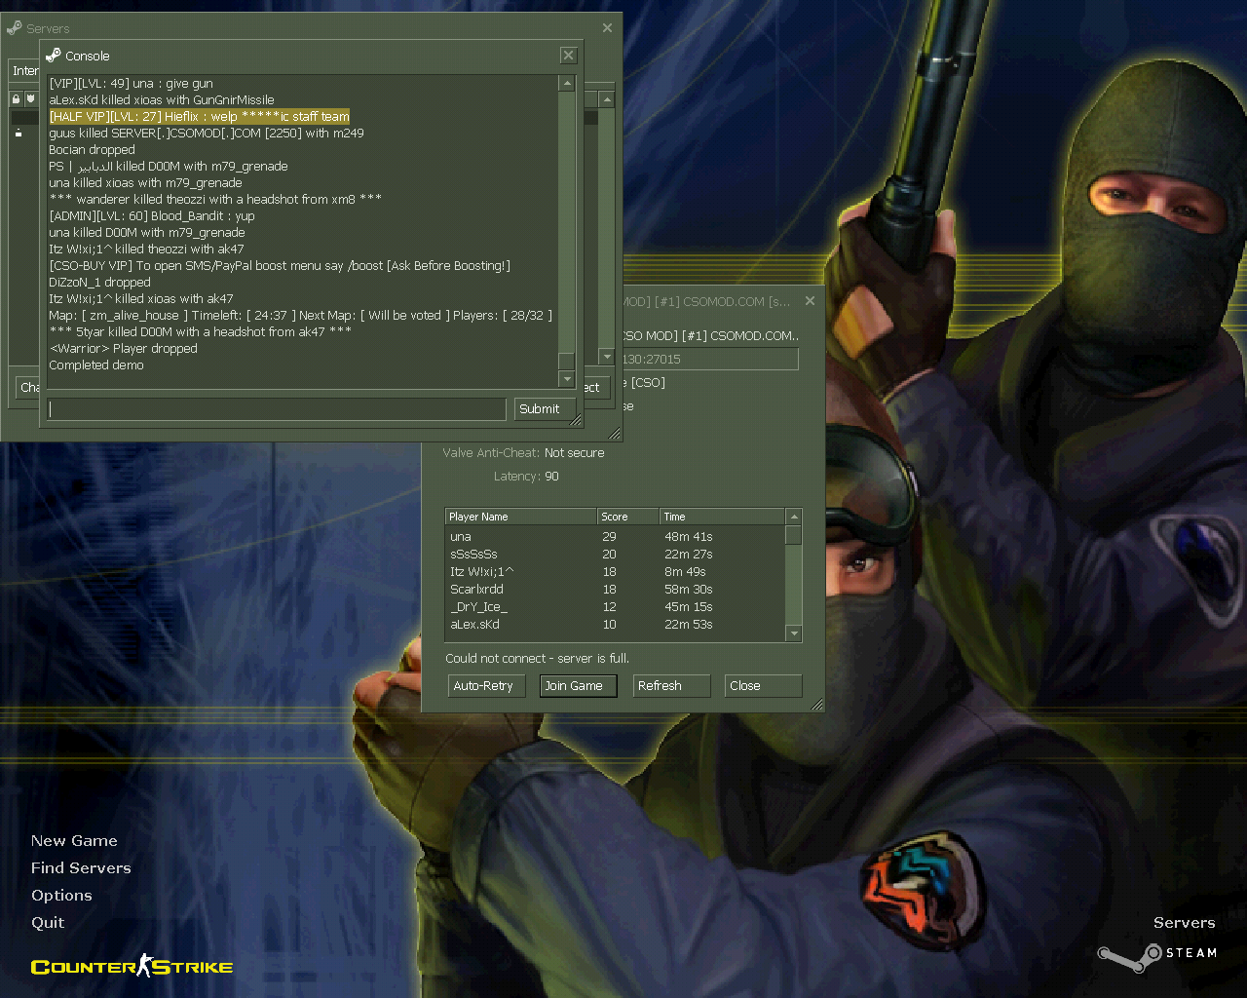
Task: Click the console command input field
Action: coord(277,409)
